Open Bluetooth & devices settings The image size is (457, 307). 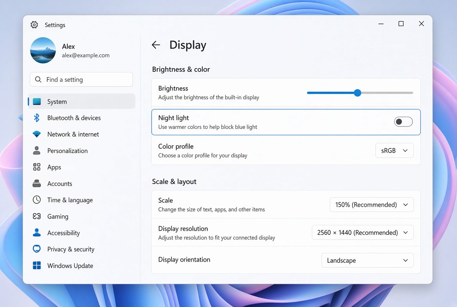(74, 118)
